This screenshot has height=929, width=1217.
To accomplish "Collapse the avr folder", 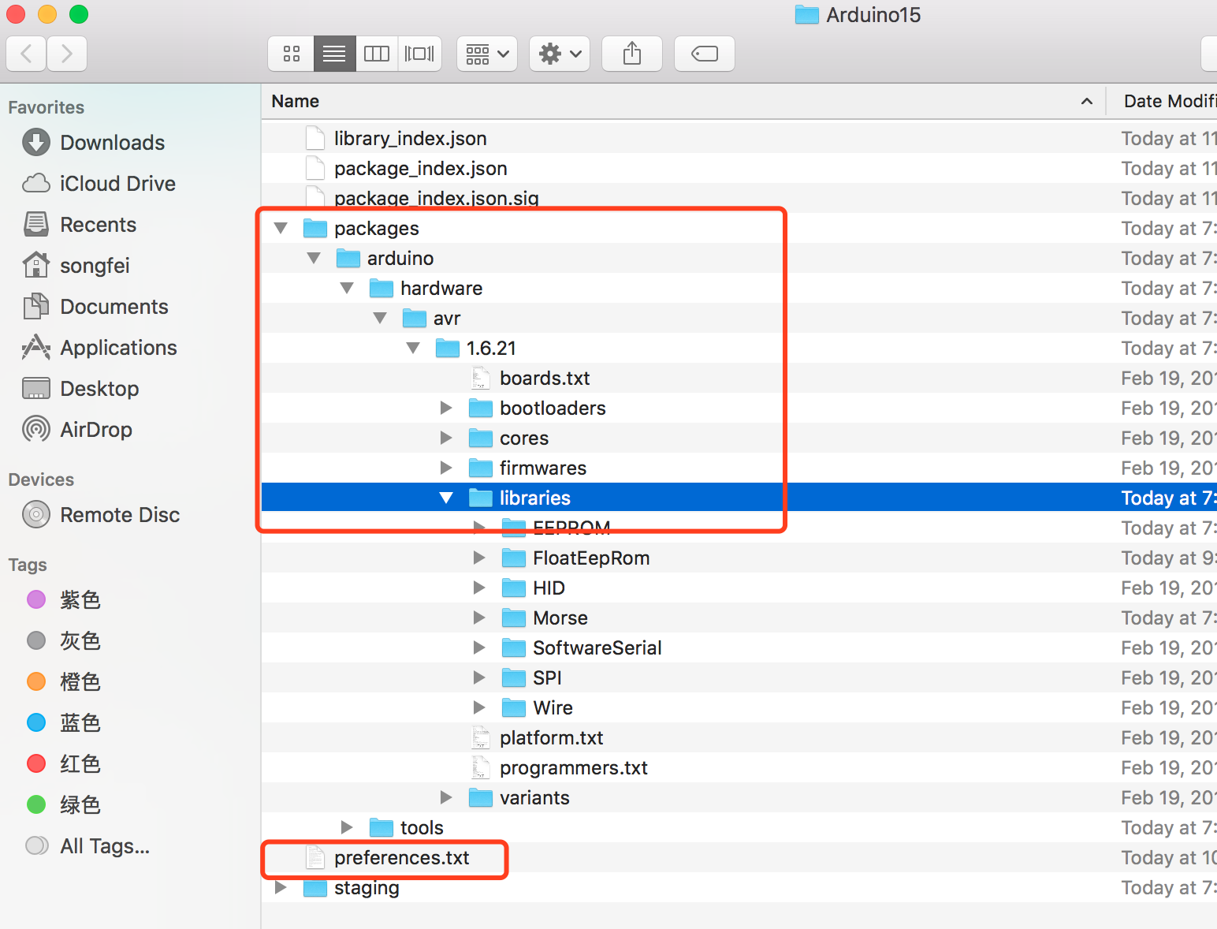I will (380, 318).
